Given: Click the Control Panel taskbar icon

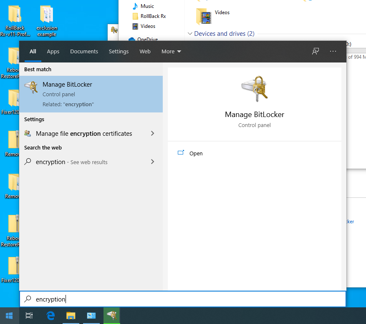Looking at the screenshot, I should click(x=91, y=316).
